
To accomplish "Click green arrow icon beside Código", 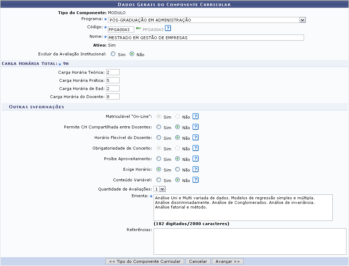I will (x=138, y=29).
